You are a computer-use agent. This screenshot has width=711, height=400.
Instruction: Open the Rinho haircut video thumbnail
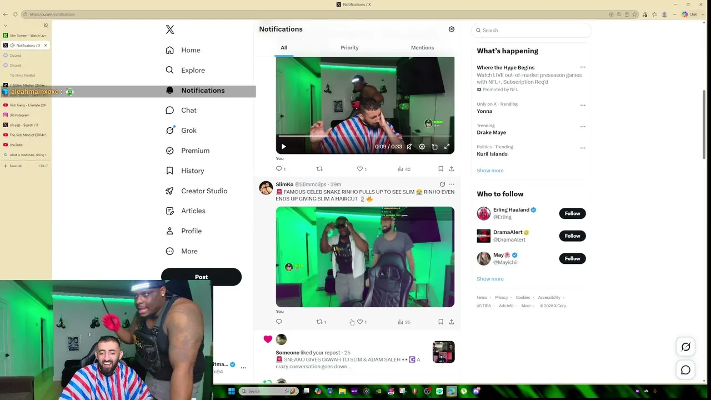365,257
